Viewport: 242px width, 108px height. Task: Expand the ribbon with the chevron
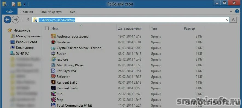point(231,12)
